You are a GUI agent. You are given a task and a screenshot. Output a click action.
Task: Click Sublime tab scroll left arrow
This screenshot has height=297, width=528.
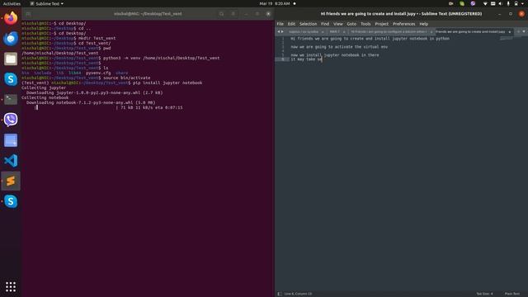(x=279, y=31)
